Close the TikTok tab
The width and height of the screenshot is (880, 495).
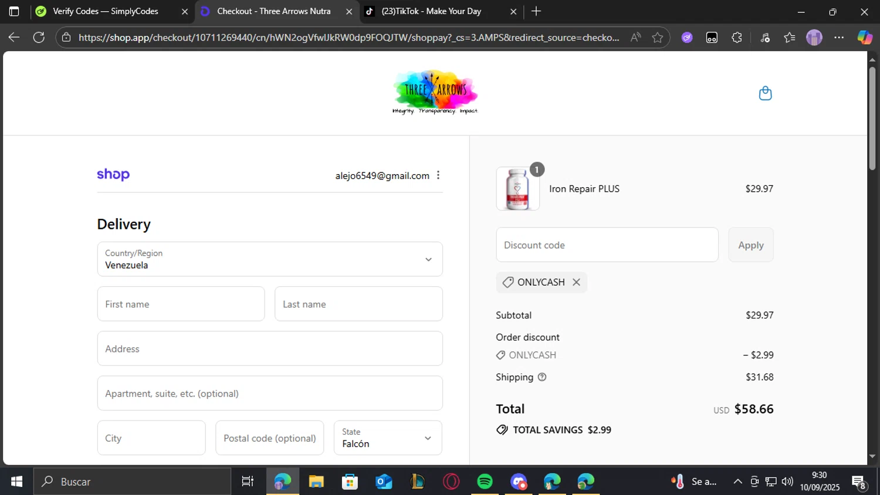513,11
